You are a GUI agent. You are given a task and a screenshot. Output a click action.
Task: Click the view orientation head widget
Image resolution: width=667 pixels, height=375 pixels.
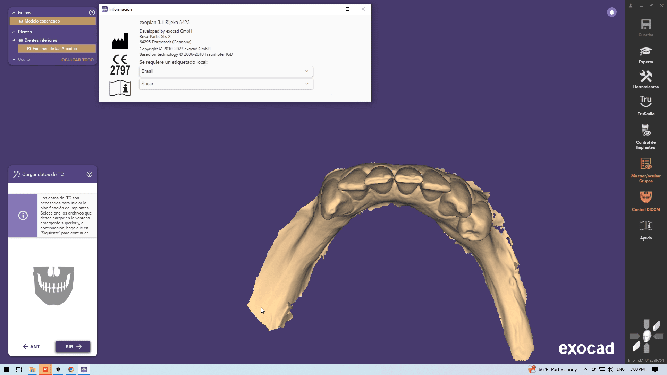646,336
